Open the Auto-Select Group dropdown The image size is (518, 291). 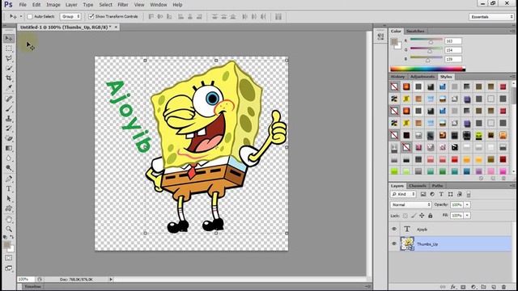(70, 16)
